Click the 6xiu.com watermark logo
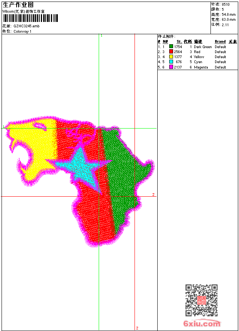The height and width of the screenshot is (331, 239). coord(202,323)
